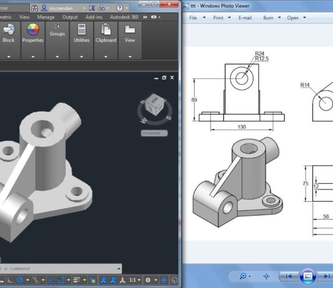Viewport: 333px width, 288px height.
Task: Toggle object snap square icon in status bar
Action: (x=61, y=280)
